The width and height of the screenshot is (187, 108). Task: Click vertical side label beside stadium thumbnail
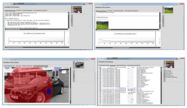(163, 10)
